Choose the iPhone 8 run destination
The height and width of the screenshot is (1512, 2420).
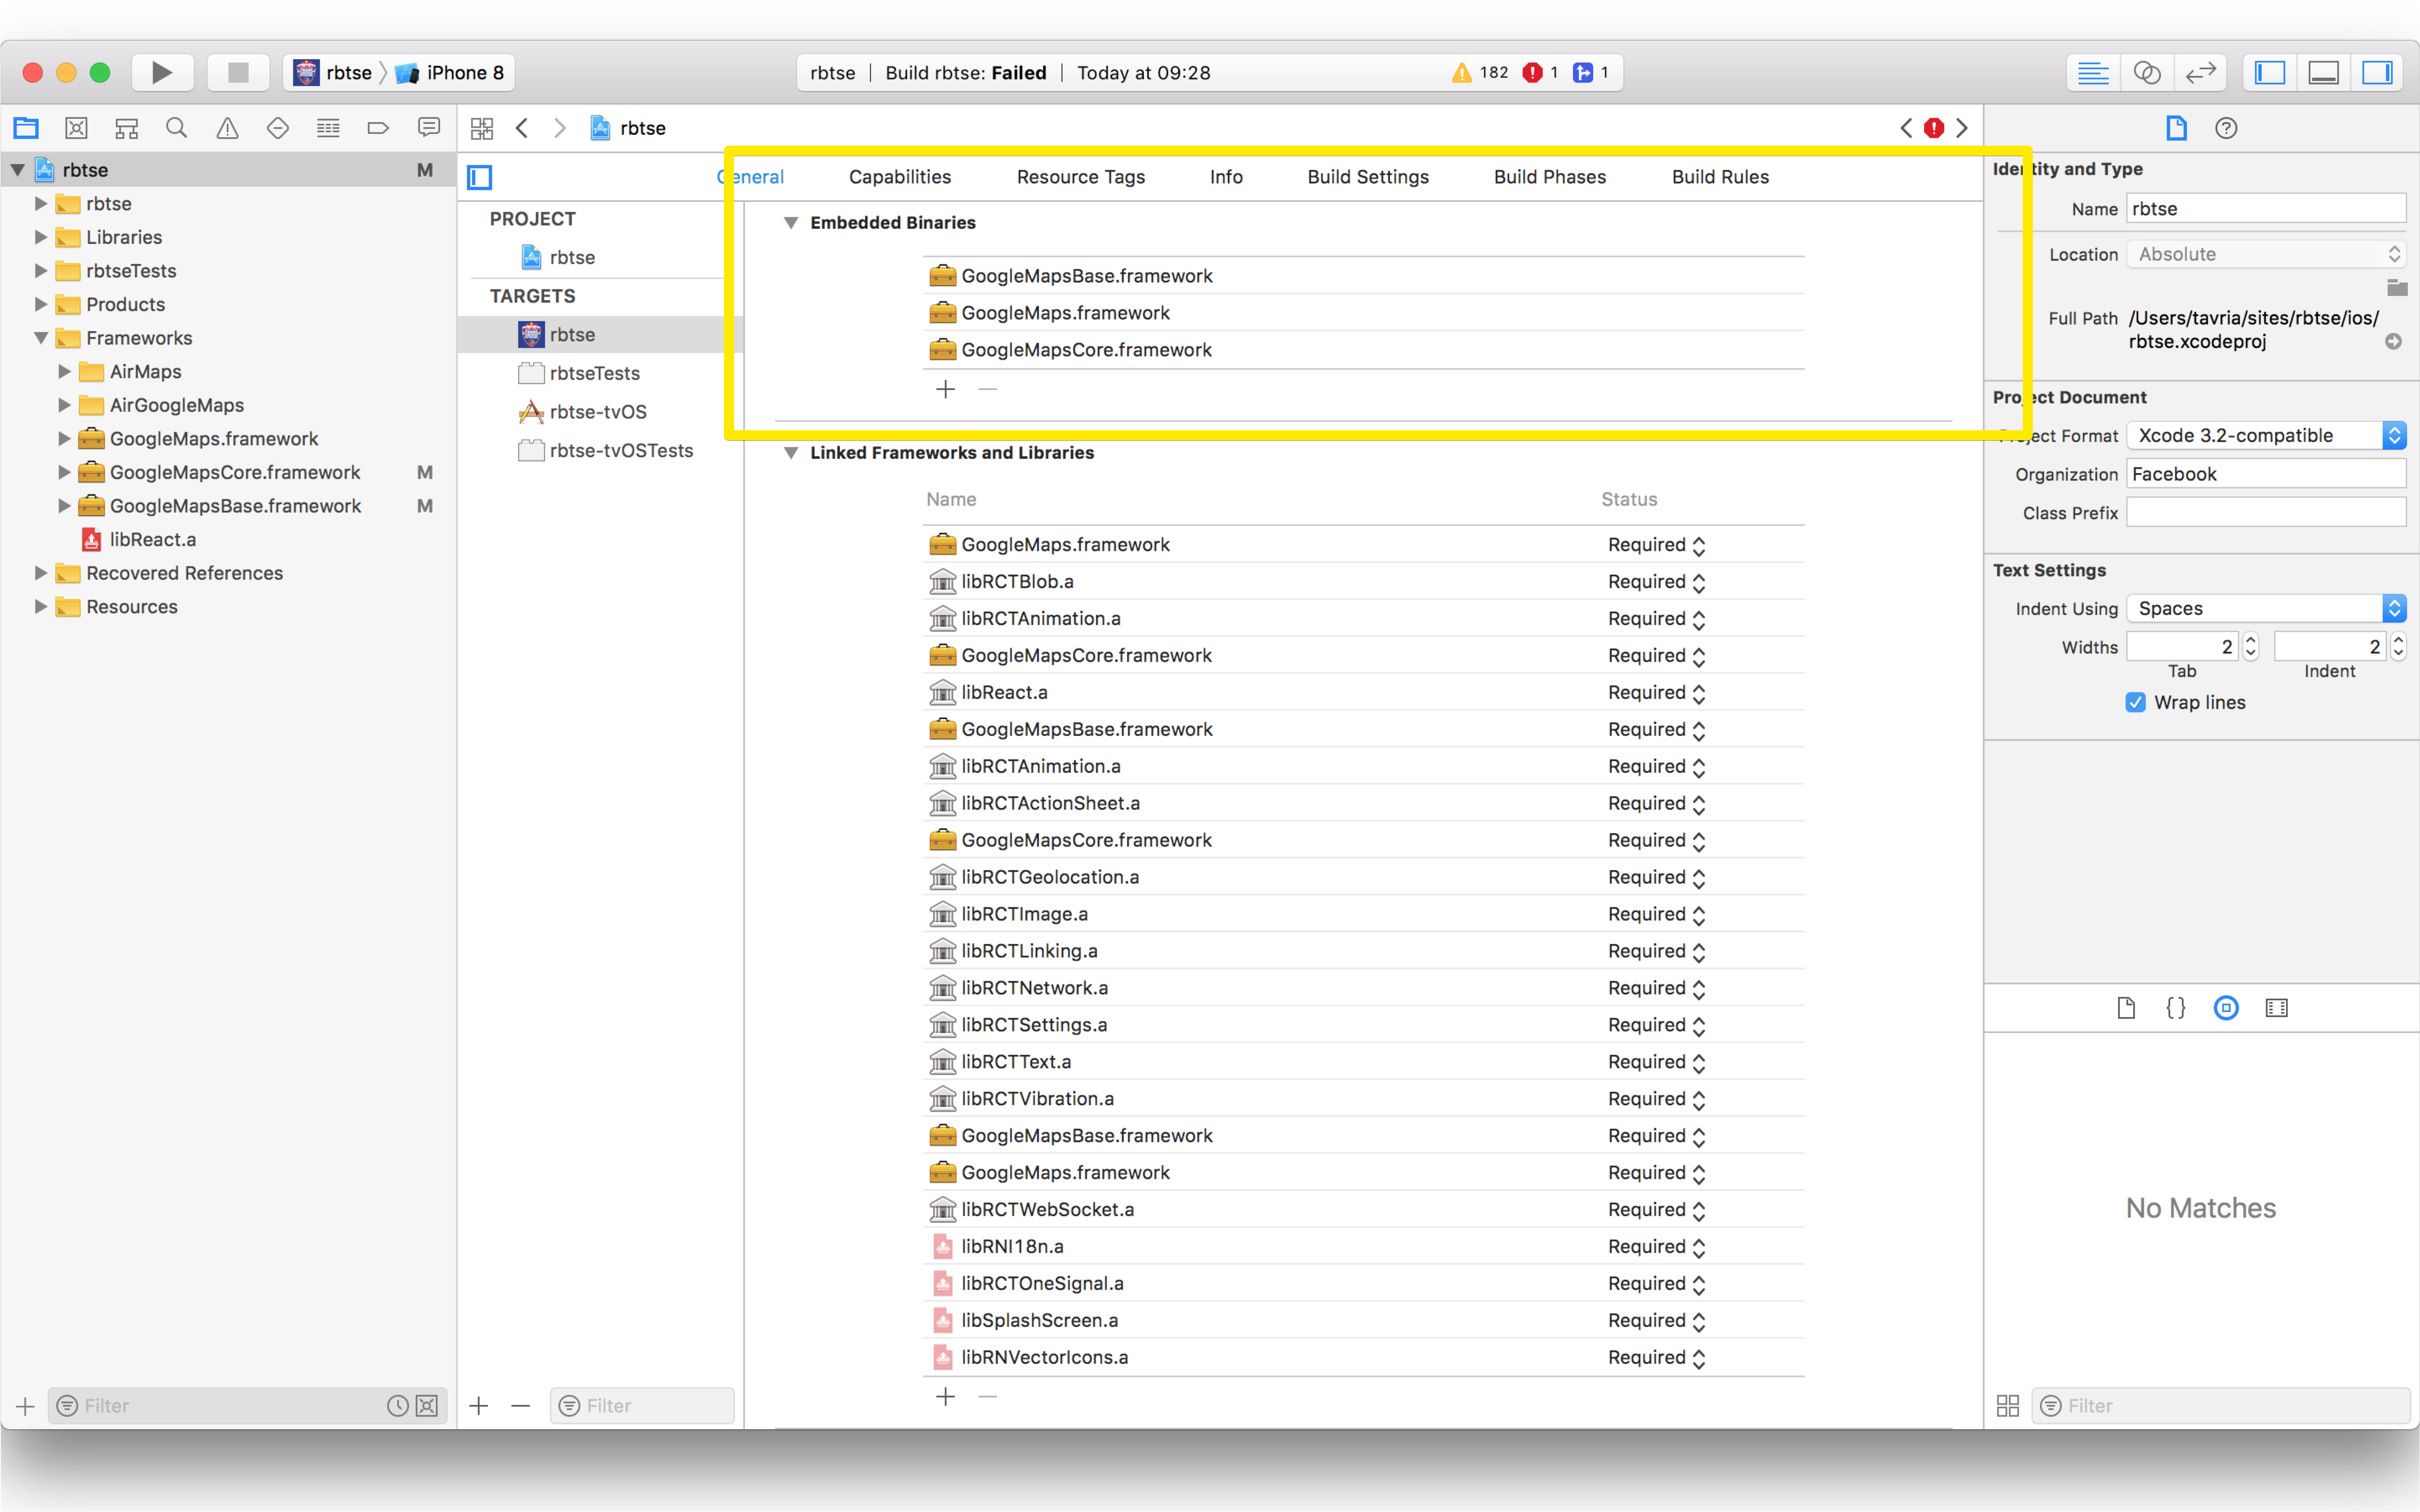pyautogui.click(x=450, y=72)
